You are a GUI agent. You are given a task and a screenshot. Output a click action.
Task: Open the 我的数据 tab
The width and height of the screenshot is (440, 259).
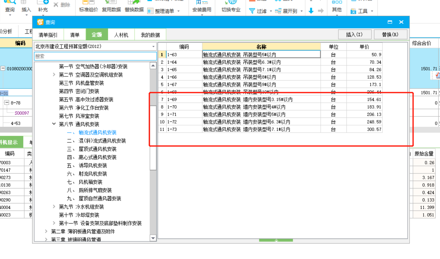coord(150,35)
